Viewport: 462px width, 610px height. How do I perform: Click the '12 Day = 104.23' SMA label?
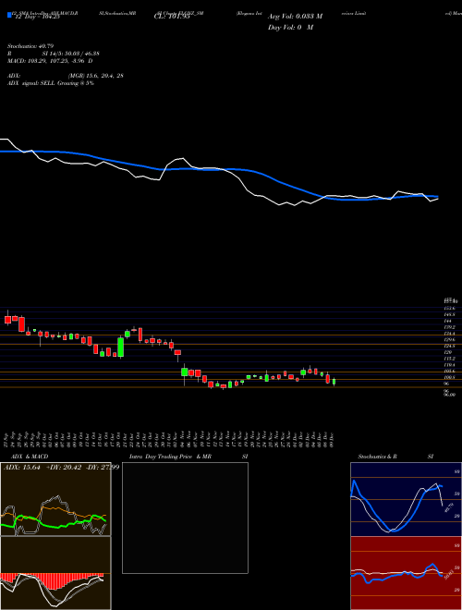point(37,17)
